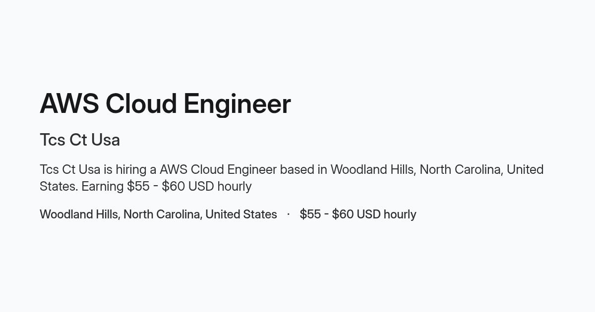This screenshot has width=595, height=312.
Task: Click AWS in the large heading
Action: point(69,104)
